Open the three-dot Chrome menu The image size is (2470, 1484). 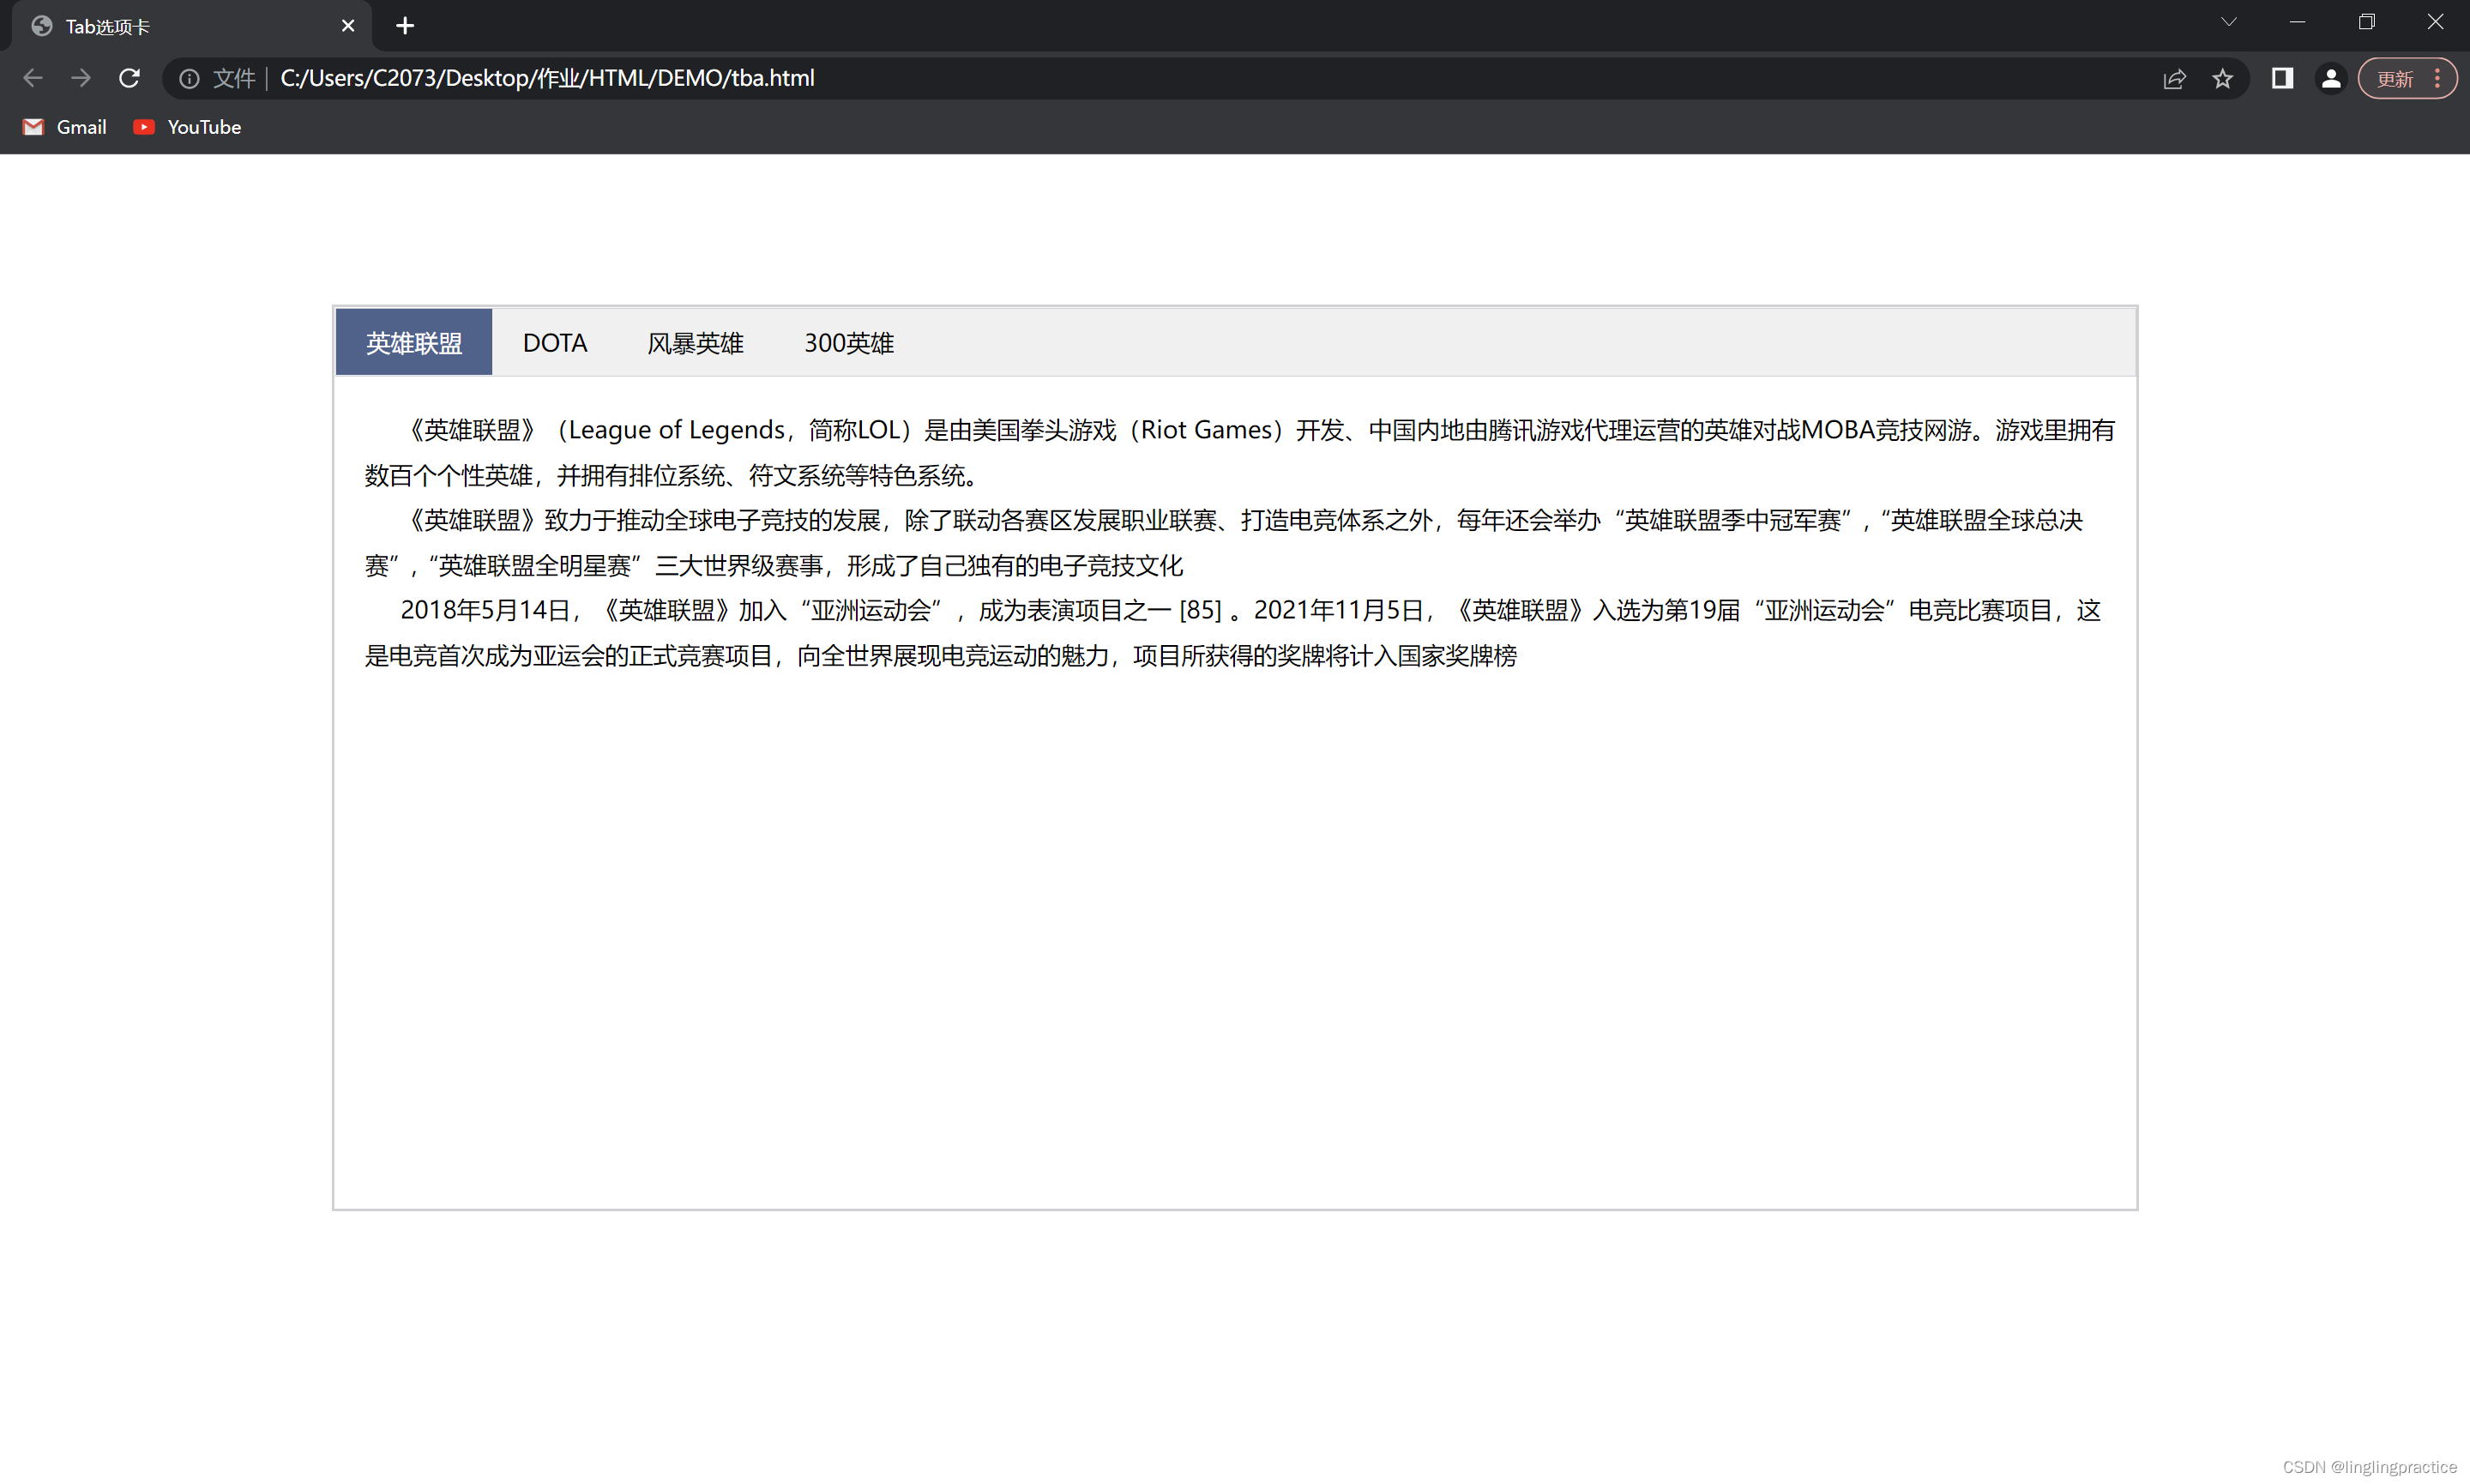click(2438, 78)
